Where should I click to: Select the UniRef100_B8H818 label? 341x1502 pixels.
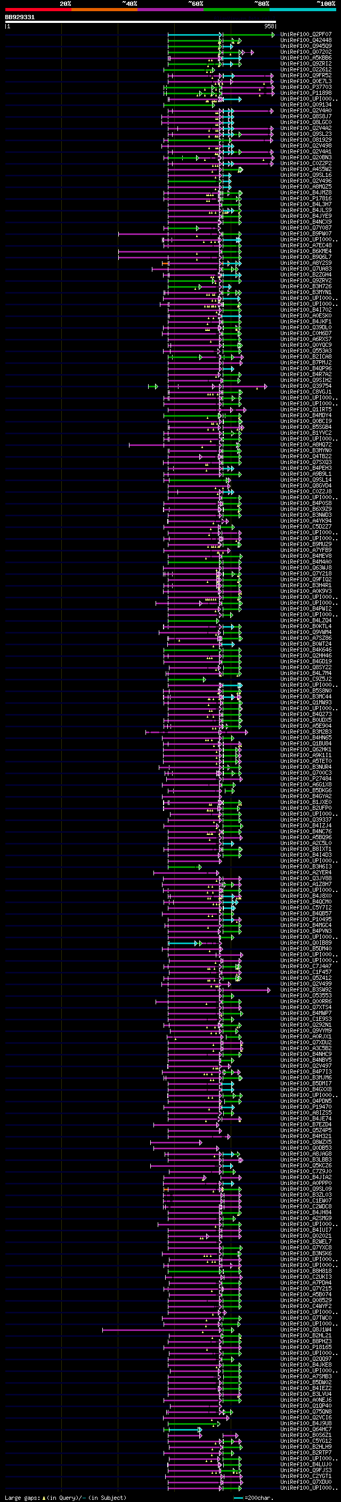coord(305,1271)
